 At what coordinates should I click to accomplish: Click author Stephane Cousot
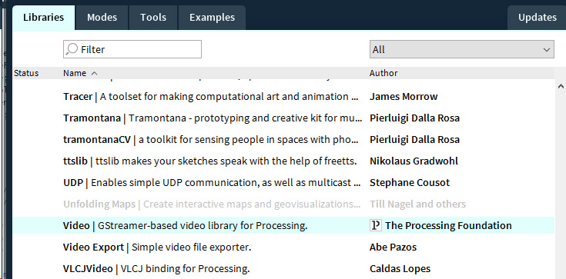click(x=410, y=182)
